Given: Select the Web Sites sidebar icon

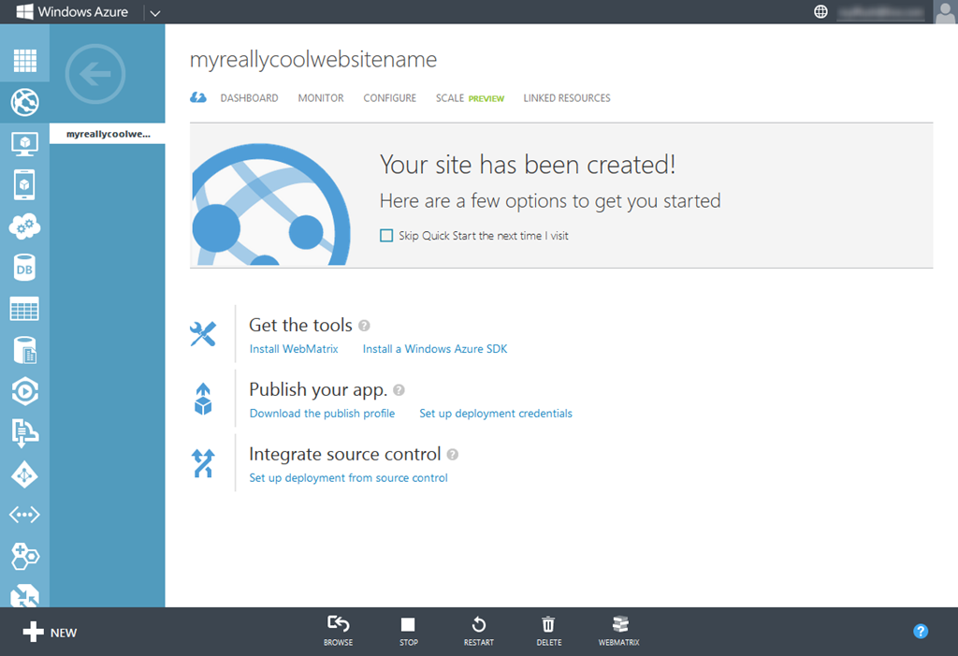Looking at the screenshot, I should (24, 102).
